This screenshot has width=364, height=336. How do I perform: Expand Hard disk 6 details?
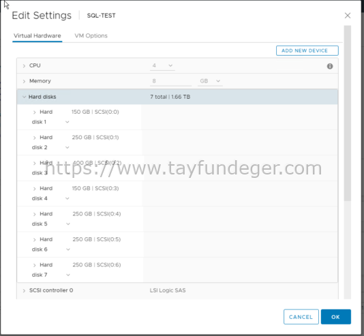point(34,240)
